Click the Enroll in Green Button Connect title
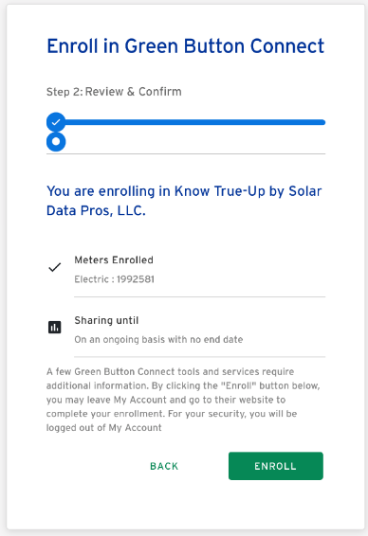This screenshot has height=536, width=368. (185, 46)
